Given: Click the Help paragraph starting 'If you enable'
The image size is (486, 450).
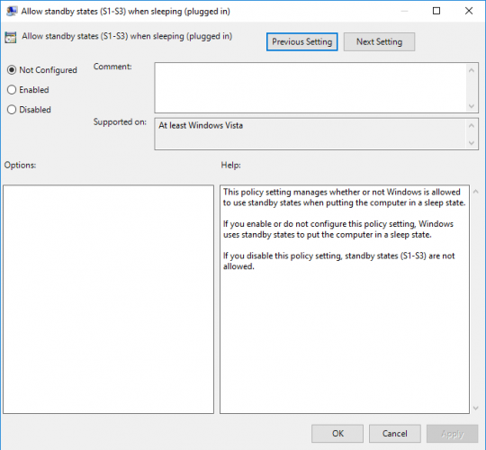Looking at the screenshot, I should click(x=338, y=229).
